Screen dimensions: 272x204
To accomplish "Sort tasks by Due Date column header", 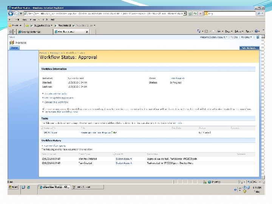I will pyautogui.click(x=176, y=128).
